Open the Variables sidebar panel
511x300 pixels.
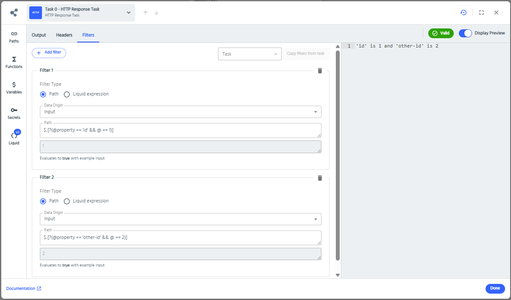pyautogui.click(x=14, y=88)
